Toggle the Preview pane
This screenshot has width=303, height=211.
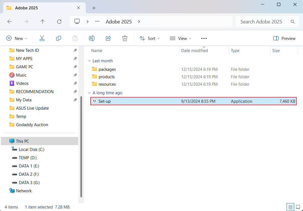[x=284, y=38]
